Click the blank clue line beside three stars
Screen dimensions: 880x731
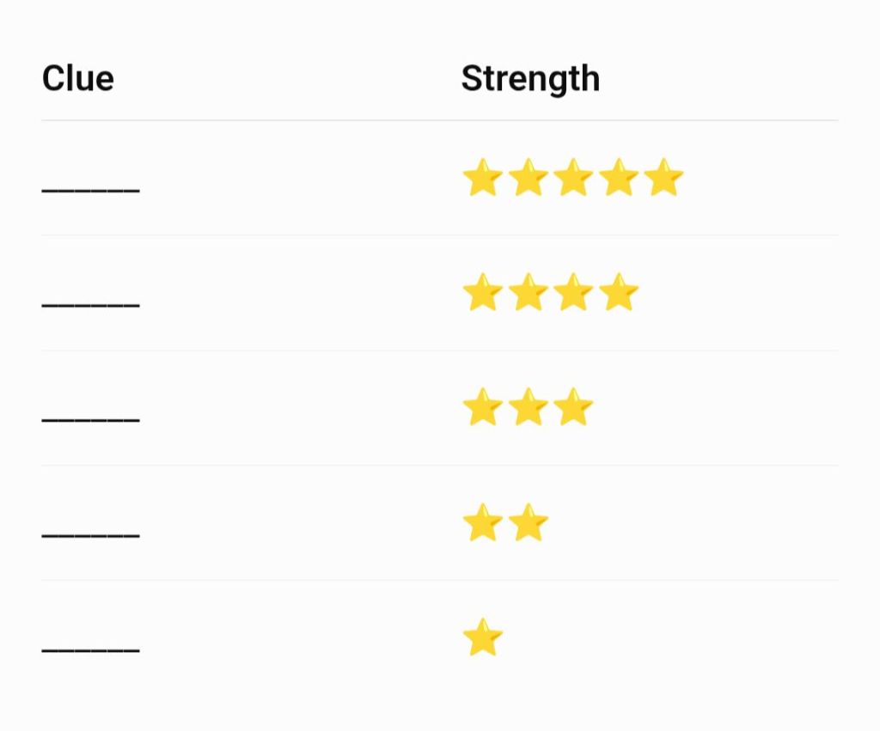click(90, 420)
